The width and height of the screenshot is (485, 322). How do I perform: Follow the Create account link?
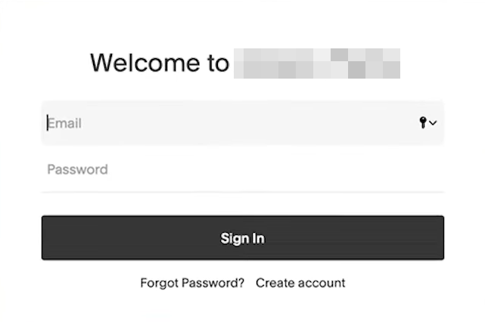[300, 283]
